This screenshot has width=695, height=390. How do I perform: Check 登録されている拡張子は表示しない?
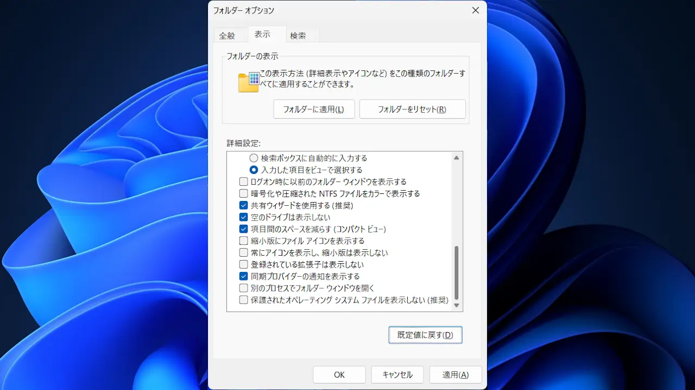click(244, 265)
